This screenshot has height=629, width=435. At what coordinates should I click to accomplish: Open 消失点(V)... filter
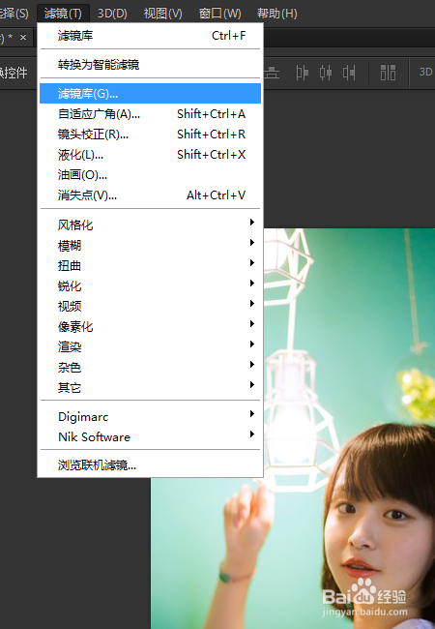150,195
